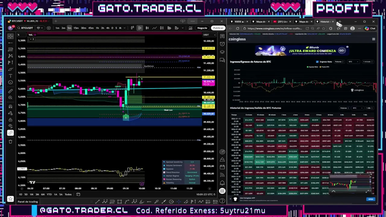This screenshot has width=386, height=217.
Task: Open the 1 día dropdown in Historial section
Action: pyautogui.click(x=369, y=108)
